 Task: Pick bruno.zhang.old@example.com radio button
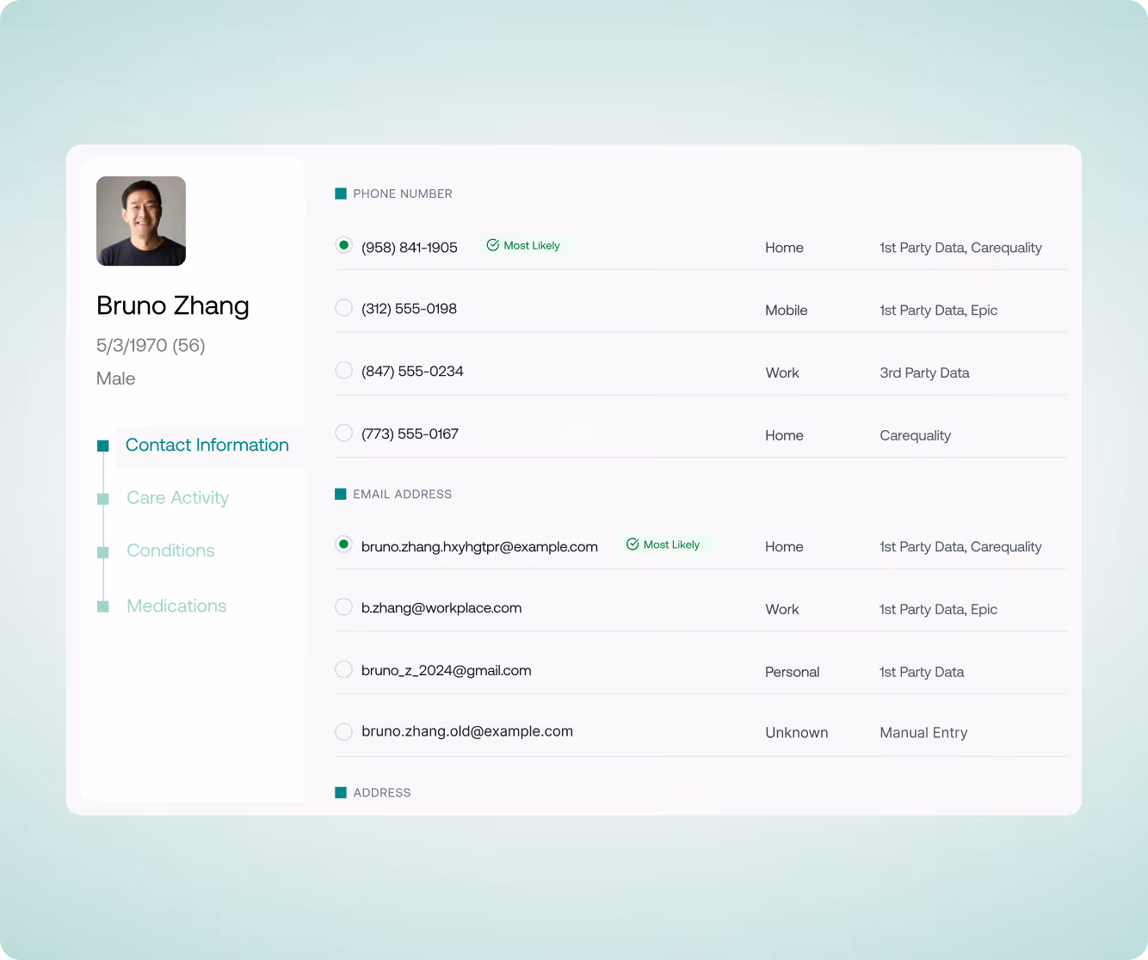click(343, 732)
